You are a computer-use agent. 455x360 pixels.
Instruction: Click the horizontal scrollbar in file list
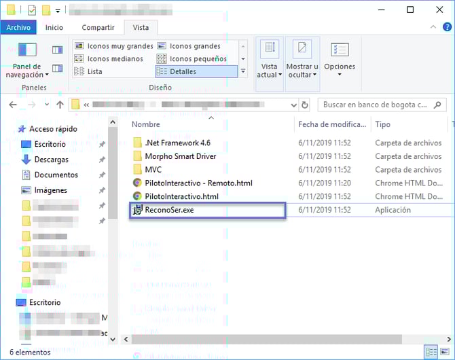pyautogui.click(x=272, y=338)
